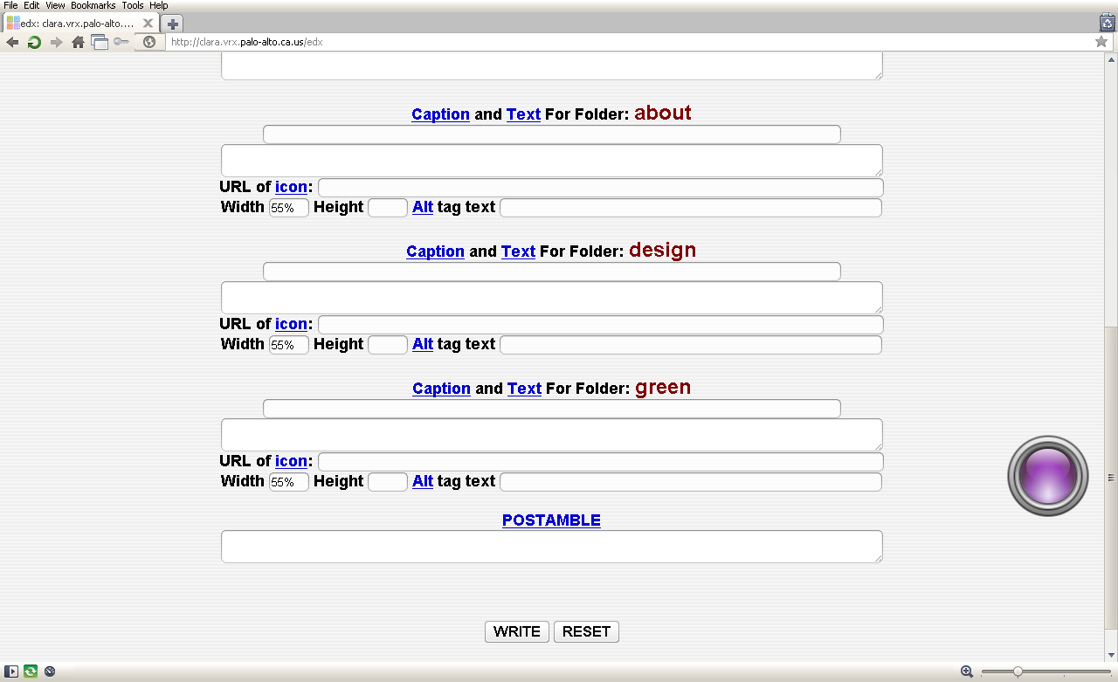
Task: Open the Tools menu
Action: pos(133,5)
